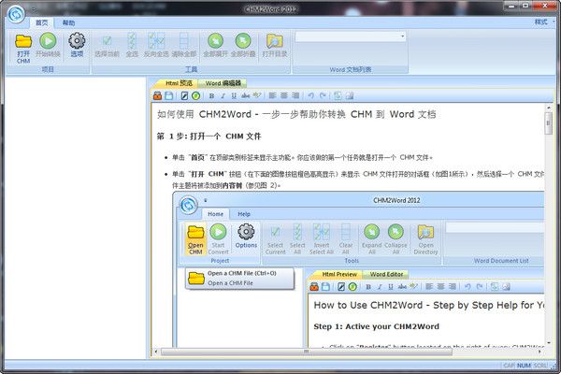Viewport: 561px width, 374px height.
Task: Click the horizontal scrollbar right arrow
Action: click(x=539, y=352)
